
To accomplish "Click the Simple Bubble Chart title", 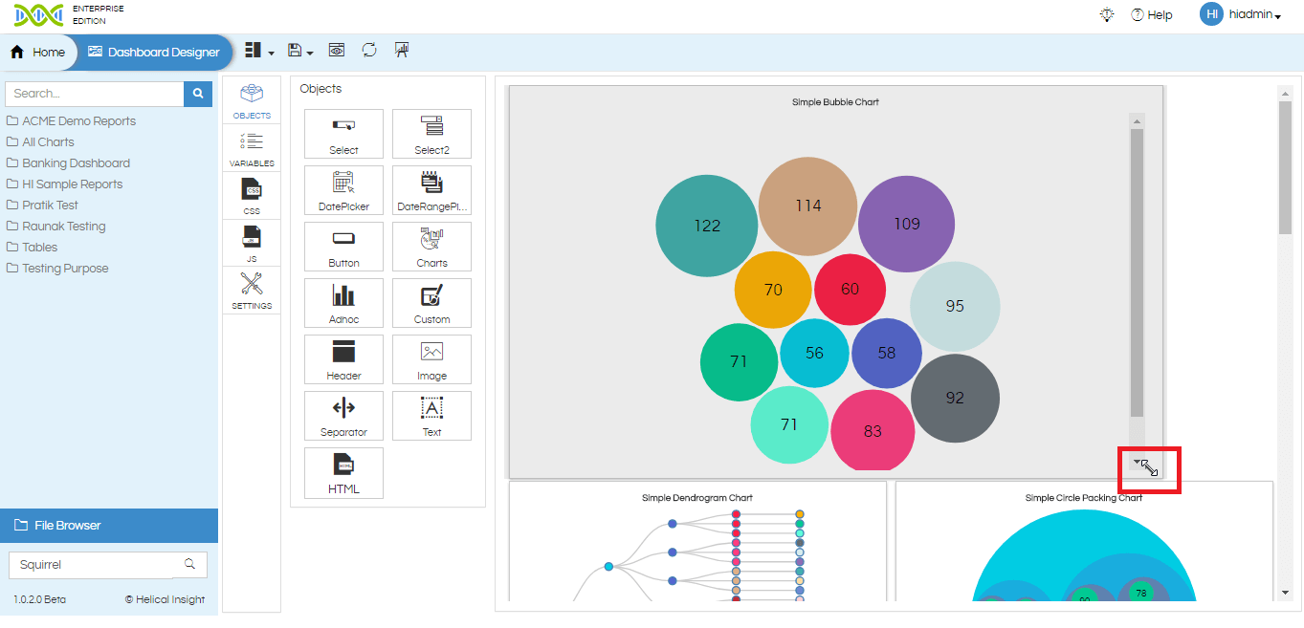I will 835,102.
